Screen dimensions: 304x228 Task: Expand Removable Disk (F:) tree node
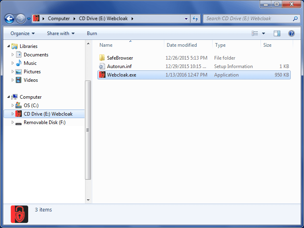pos(12,122)
